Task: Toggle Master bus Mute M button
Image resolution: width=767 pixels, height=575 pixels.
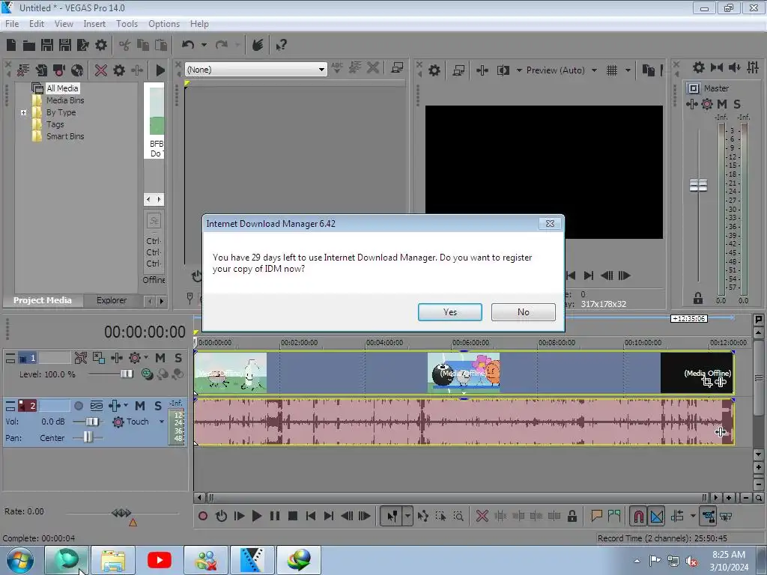Action: [721, 104]
